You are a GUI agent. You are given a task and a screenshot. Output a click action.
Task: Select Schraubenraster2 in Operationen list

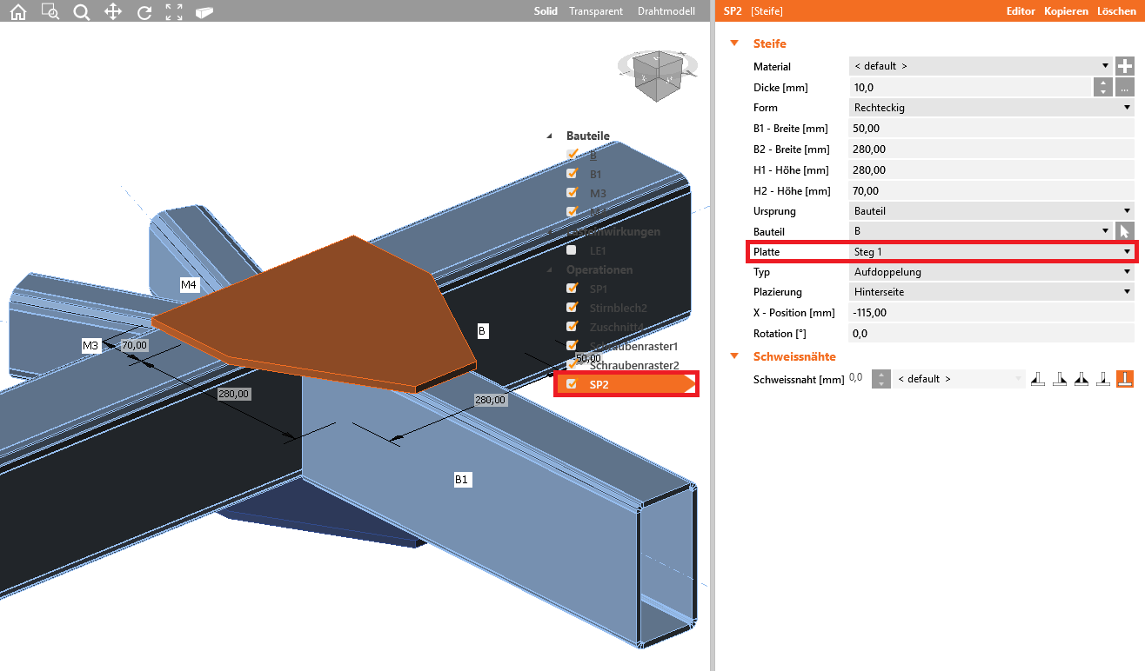coord(633,365)
